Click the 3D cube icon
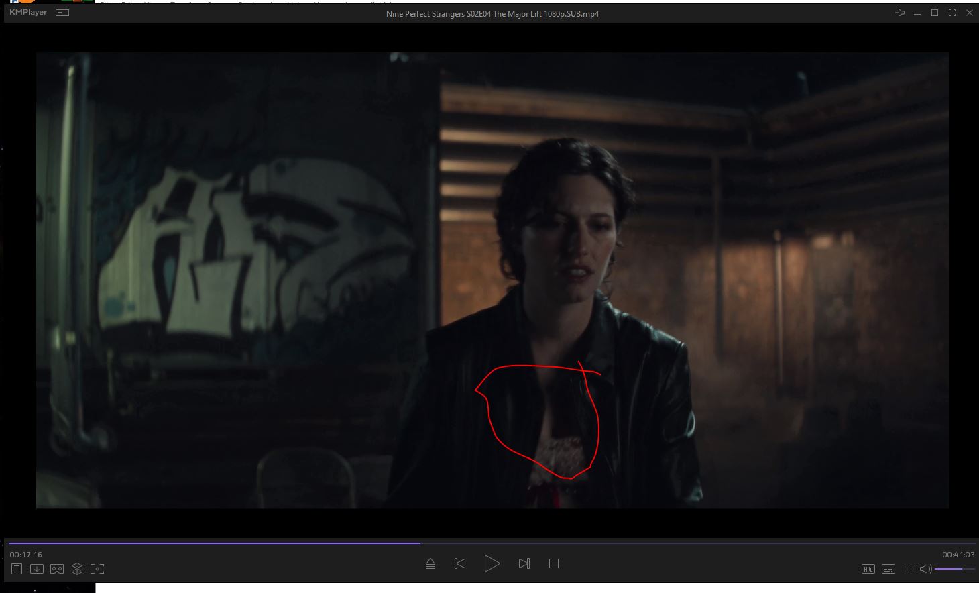The width and height of the screenshot is (979, 593). pos(77,569)
